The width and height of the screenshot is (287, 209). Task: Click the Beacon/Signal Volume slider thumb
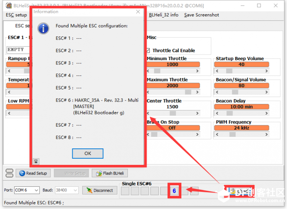(x=235, y=92)
